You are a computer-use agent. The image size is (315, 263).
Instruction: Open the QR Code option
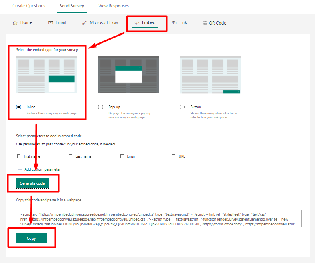pos(218,23)
